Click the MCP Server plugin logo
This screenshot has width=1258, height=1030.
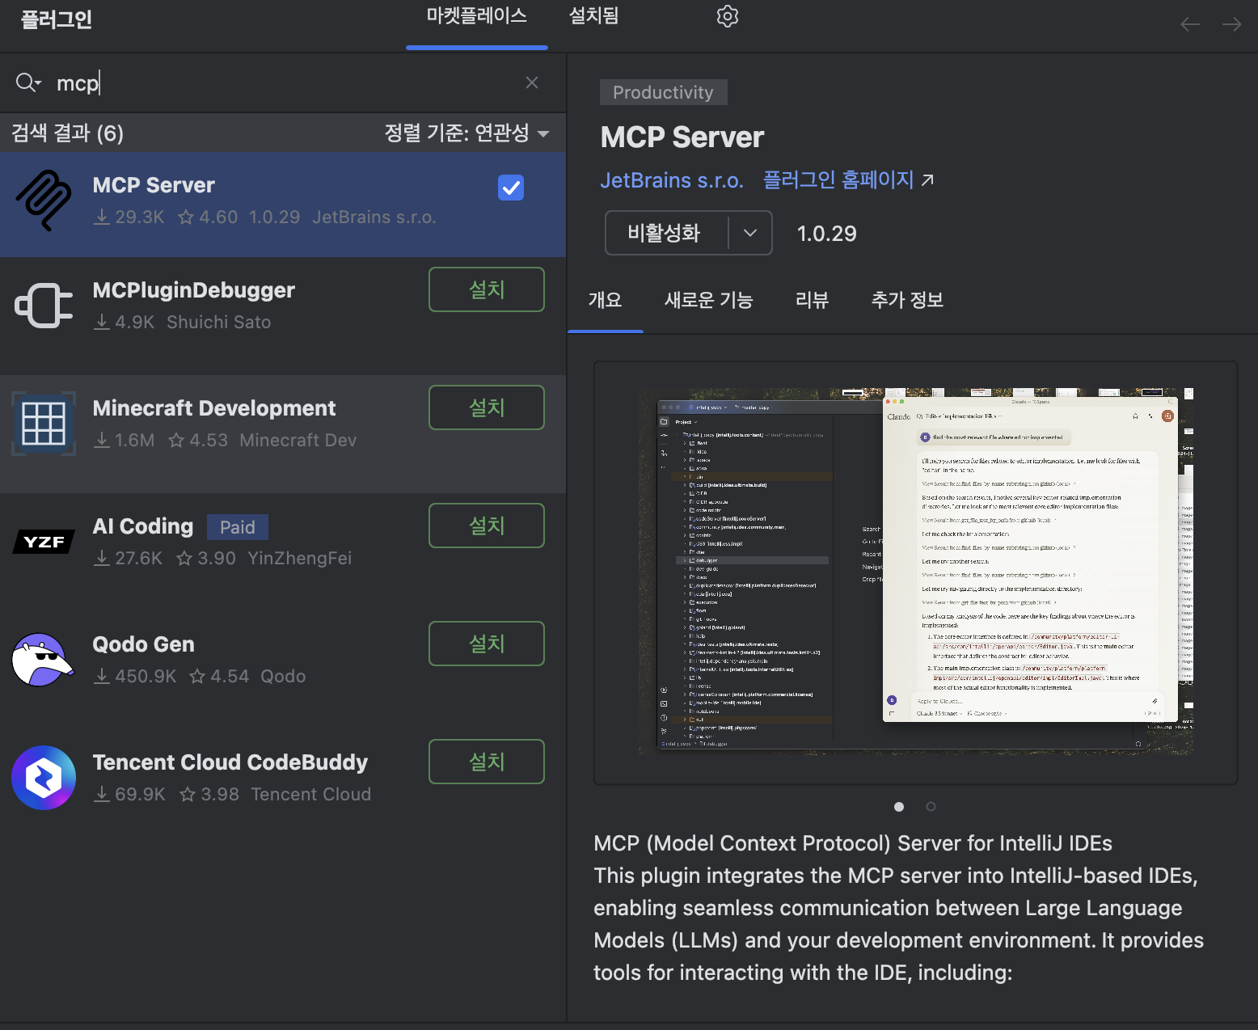coord(44,199)
